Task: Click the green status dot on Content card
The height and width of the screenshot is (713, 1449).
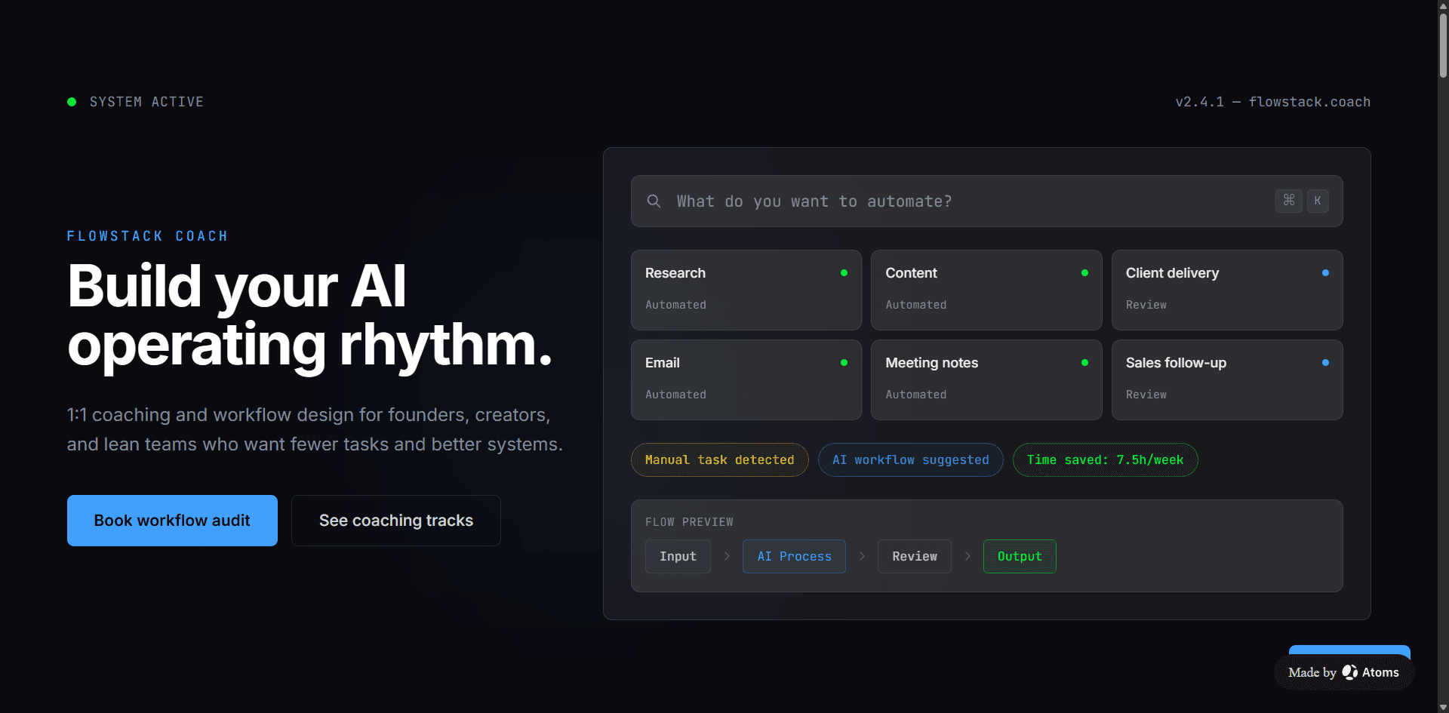Action: tap(1084, 273)
